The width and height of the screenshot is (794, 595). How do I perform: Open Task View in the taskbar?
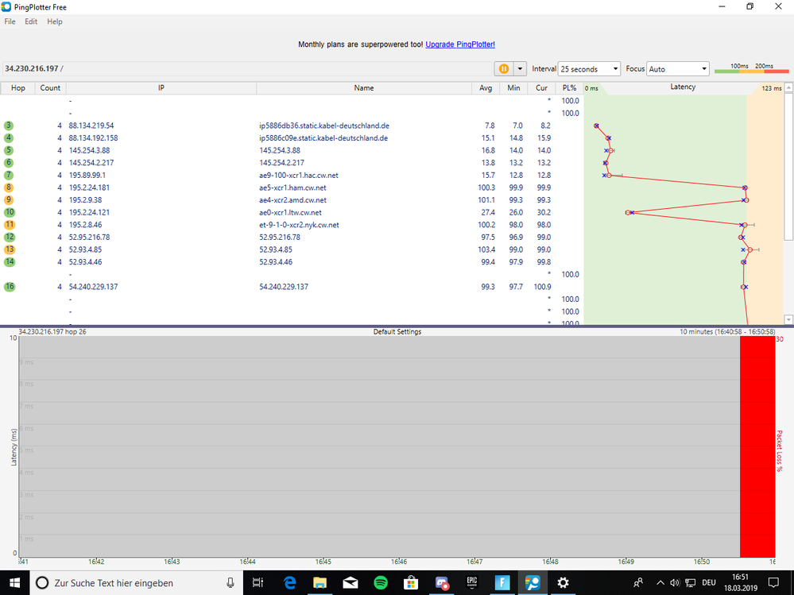click(x=258, y=583)
